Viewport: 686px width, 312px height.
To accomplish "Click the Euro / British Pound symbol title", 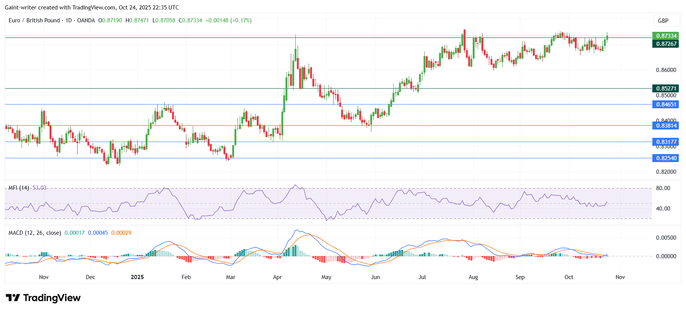I will point(34,20).
